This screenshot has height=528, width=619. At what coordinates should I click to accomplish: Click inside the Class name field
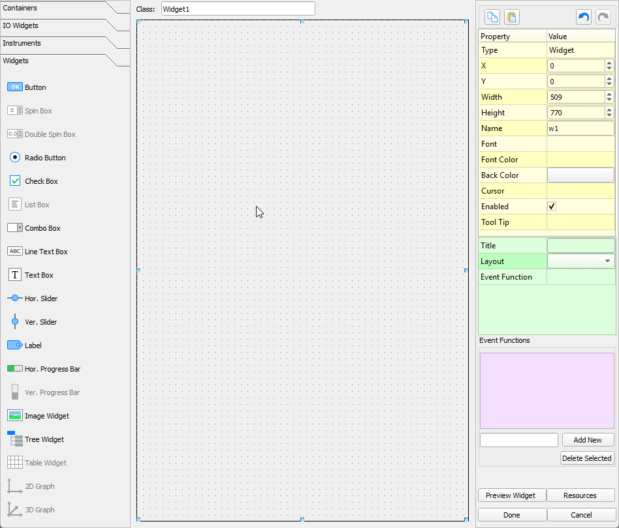coord(238,8)
